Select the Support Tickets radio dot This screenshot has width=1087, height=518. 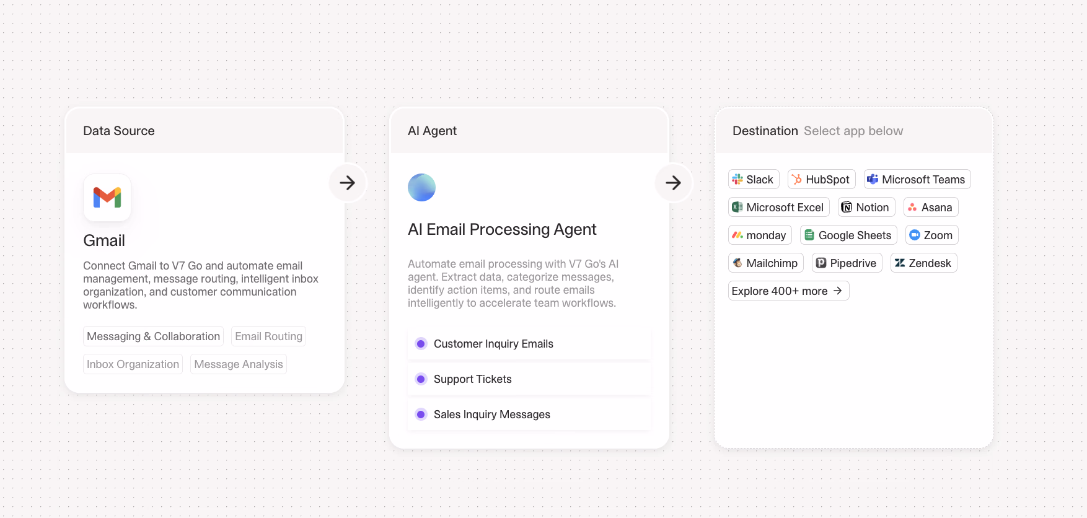pos(421,379)
